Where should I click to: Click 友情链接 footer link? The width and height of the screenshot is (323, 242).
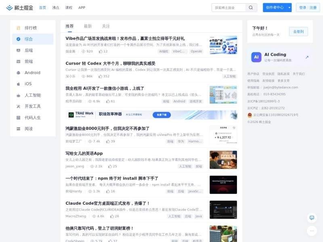pyautogui.click(x=268, y=81)
